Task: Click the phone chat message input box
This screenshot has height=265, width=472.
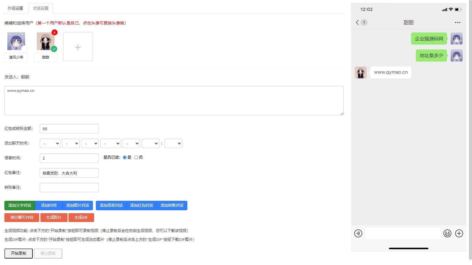Action: pos(403,233)
